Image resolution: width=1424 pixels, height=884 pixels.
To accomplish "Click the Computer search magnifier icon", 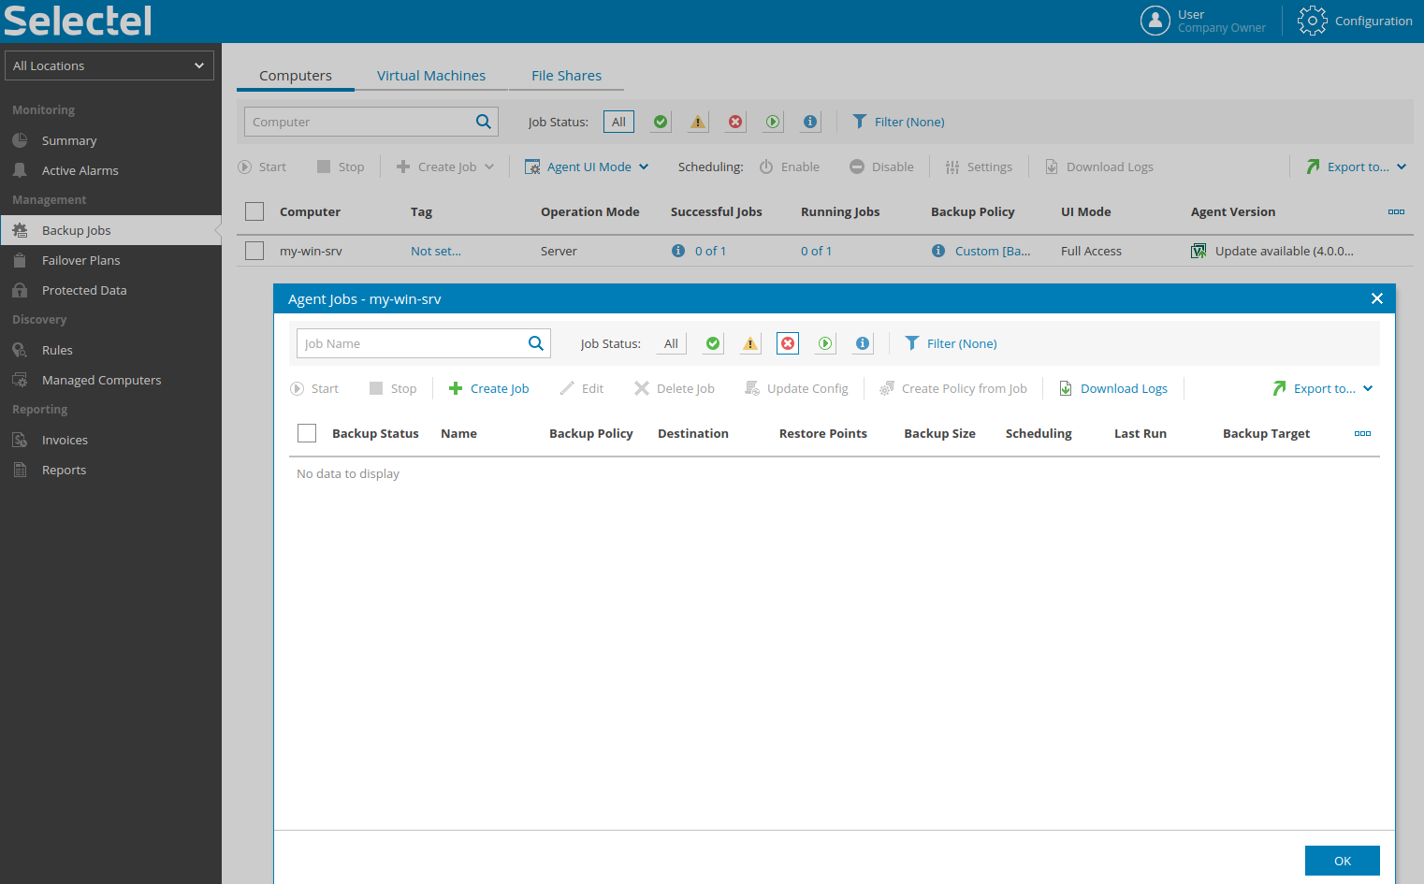I will coord(484,122).
